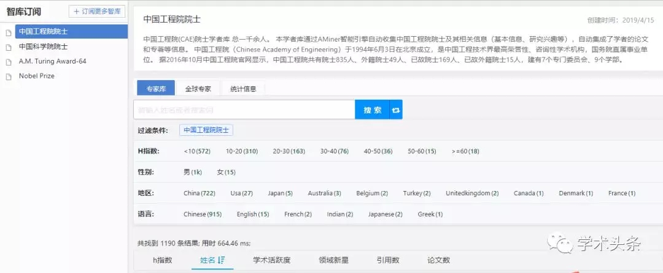
Task: Remove the 中国工程院院士 filter tag
Action: coord(206,130)
